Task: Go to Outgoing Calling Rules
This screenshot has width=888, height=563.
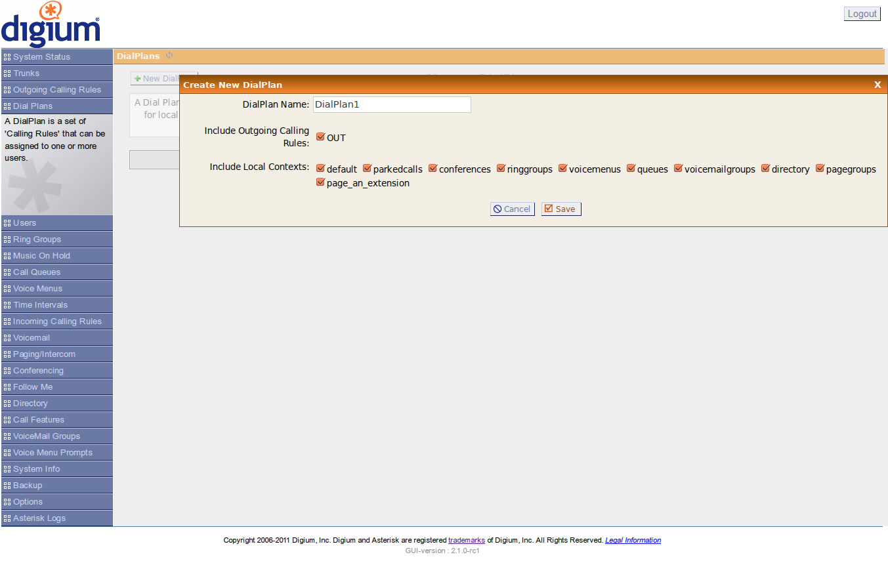Action: 56,90
